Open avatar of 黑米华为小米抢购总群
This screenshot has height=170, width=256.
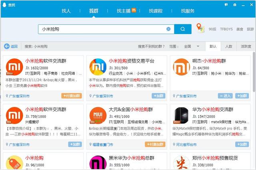98,162
